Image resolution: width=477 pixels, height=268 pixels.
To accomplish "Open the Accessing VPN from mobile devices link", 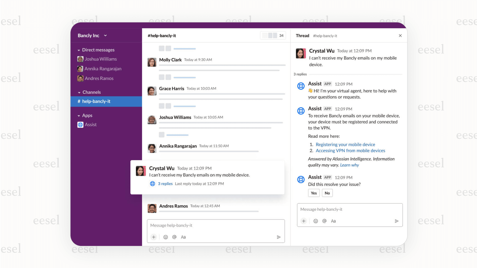I will (350, 151).
